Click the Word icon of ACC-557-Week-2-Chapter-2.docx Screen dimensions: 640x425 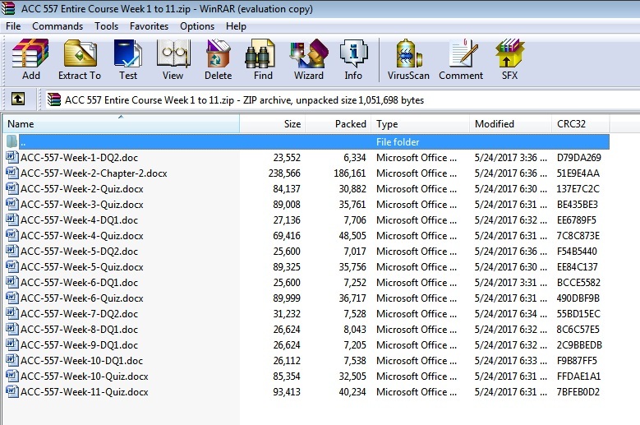tap(12, 173)
